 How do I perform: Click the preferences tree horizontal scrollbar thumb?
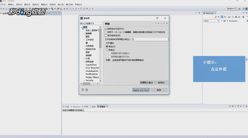(x=87, y=84)
